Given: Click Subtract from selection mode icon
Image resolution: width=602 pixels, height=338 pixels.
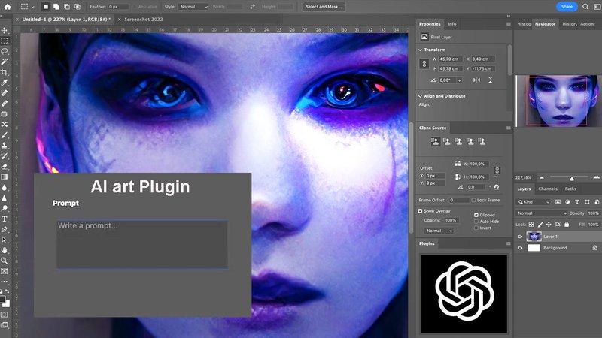Looking at the screenshot, I should [x=67, y=7].
